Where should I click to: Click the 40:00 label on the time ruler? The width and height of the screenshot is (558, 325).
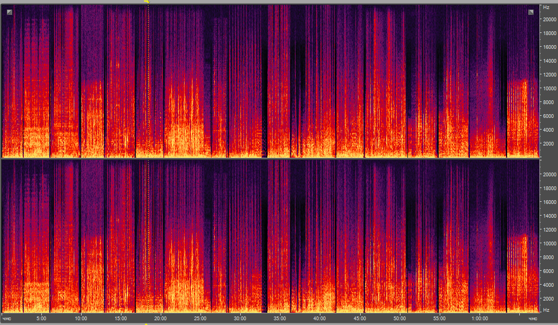(x=320, y=319)
